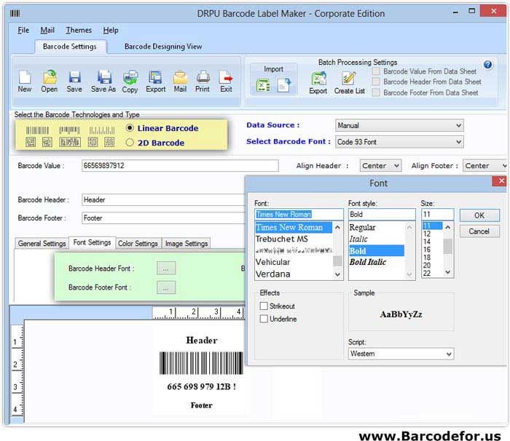Open the Themes menu
Viewport: 510px width, 441px height.
pyautogui.click(x=79, y=30)
